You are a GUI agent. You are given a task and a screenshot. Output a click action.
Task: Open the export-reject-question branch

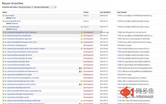click(21, 52)
